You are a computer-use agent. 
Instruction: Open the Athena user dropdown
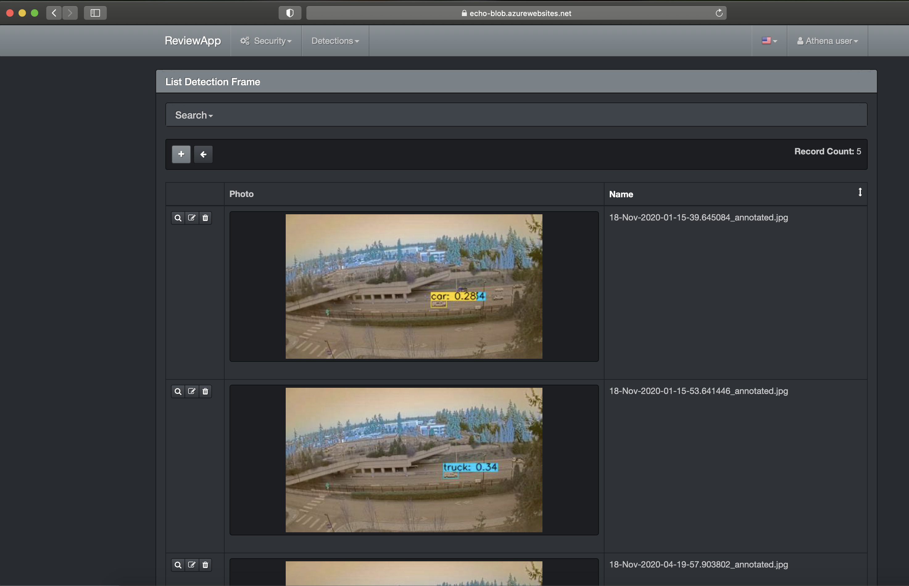[x=827, y=41]
